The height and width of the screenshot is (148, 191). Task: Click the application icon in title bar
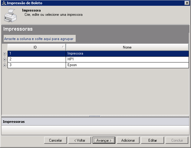(x=4, y=3)
